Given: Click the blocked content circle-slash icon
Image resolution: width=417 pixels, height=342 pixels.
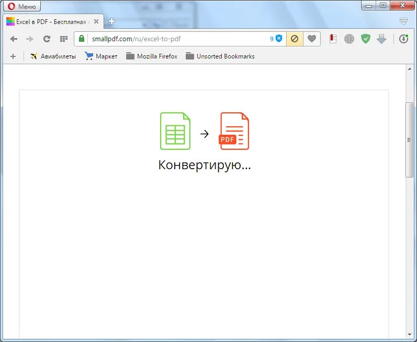Looking at the screenshot, I should click(x=295, y=39).
